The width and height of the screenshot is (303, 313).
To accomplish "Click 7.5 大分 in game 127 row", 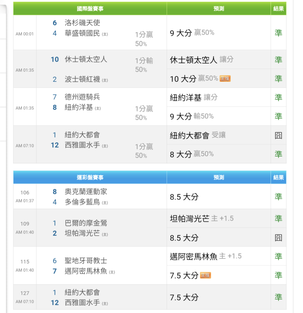I will 184,297.
